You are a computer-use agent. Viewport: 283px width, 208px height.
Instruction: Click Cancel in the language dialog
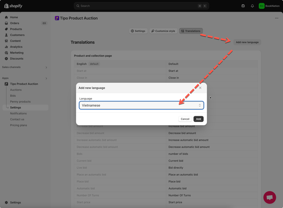click(x=185, y=119)
